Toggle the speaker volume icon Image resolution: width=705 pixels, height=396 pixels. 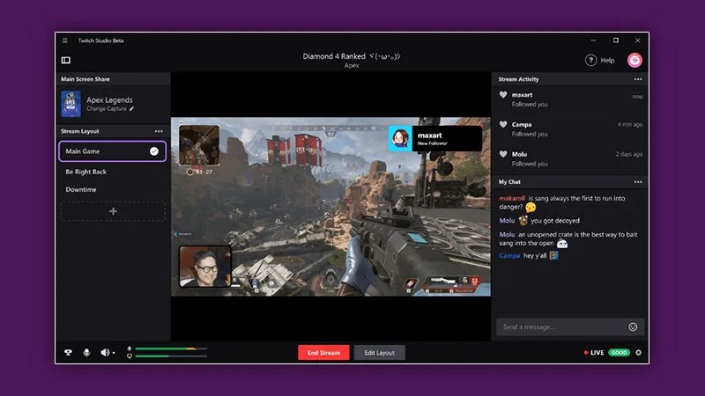(105, 353)
